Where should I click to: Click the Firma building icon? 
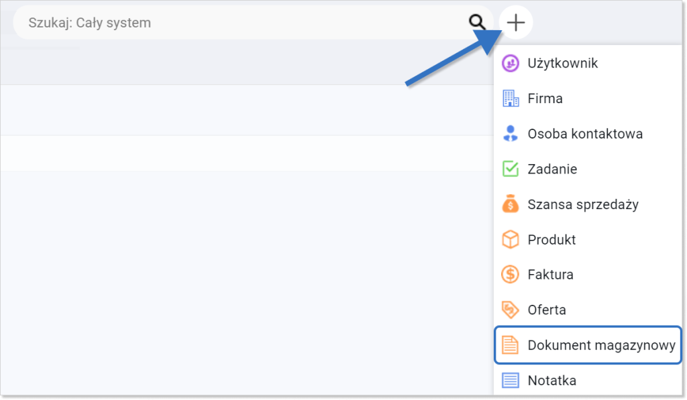[511, 98]
